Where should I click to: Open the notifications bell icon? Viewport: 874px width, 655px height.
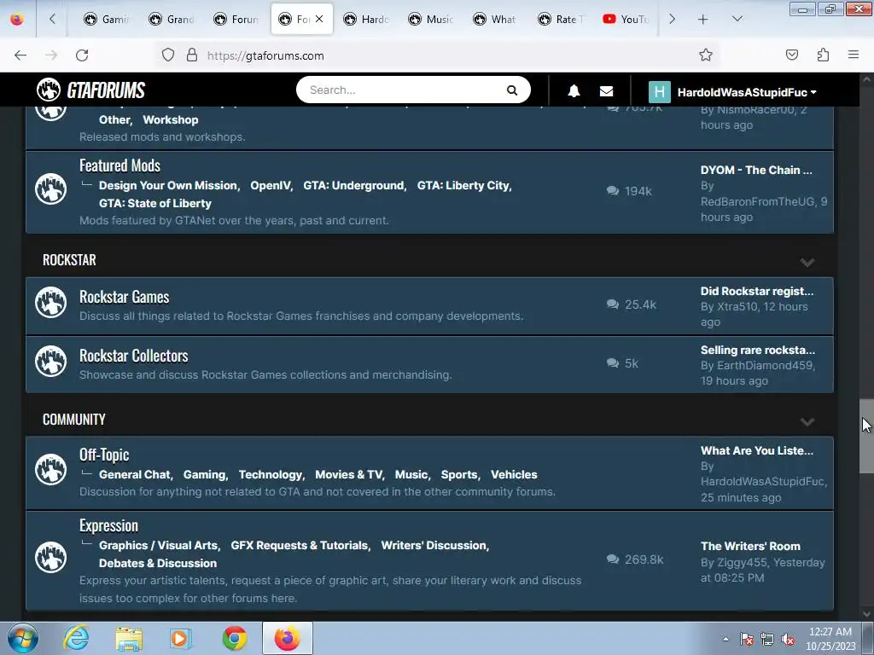(574, 91)
